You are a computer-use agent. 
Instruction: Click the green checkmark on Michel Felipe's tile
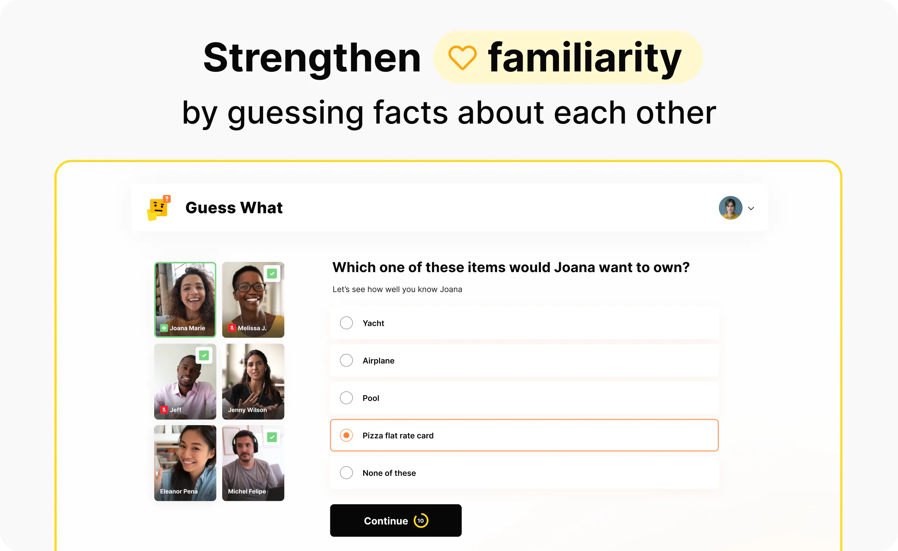(x=272, y=437)
